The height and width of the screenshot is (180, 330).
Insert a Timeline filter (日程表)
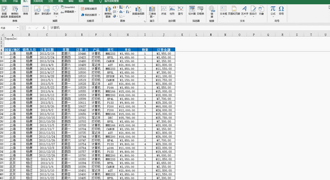click(x=201, y=11)
